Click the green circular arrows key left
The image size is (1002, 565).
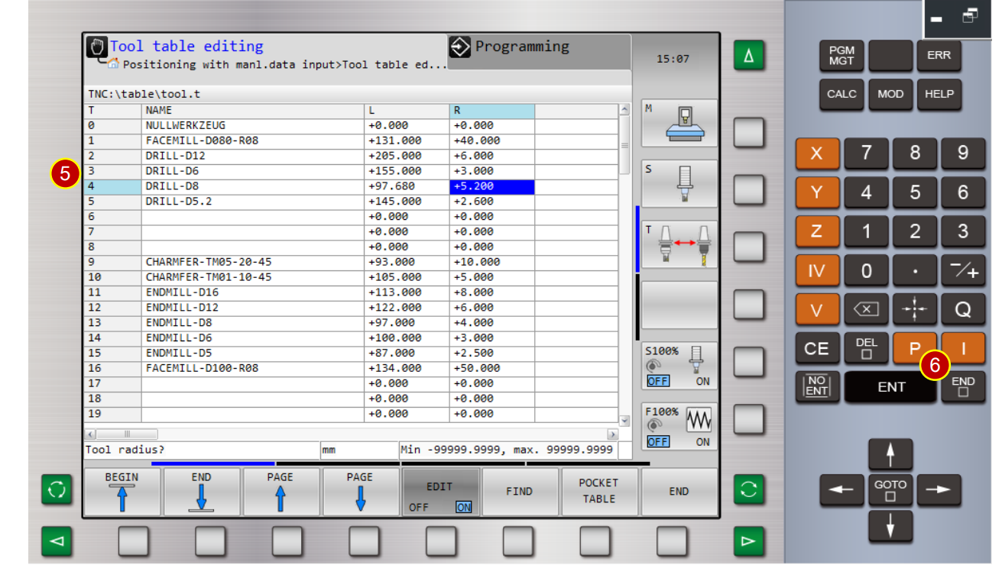coord(56,489)
